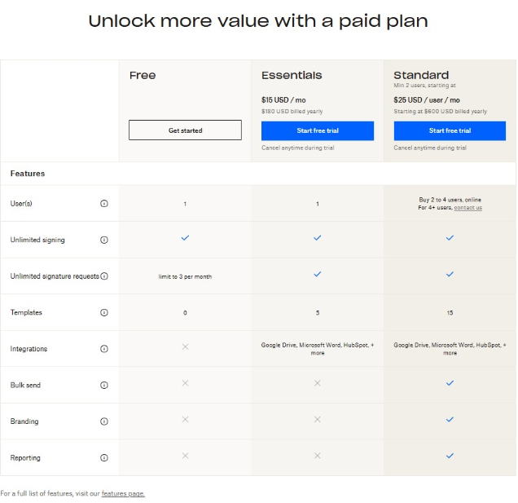Click the info icon next to Unlimited signing
The height and width of the screenshot is (503, 518).
pyautogui.click(x=104, y=240)
